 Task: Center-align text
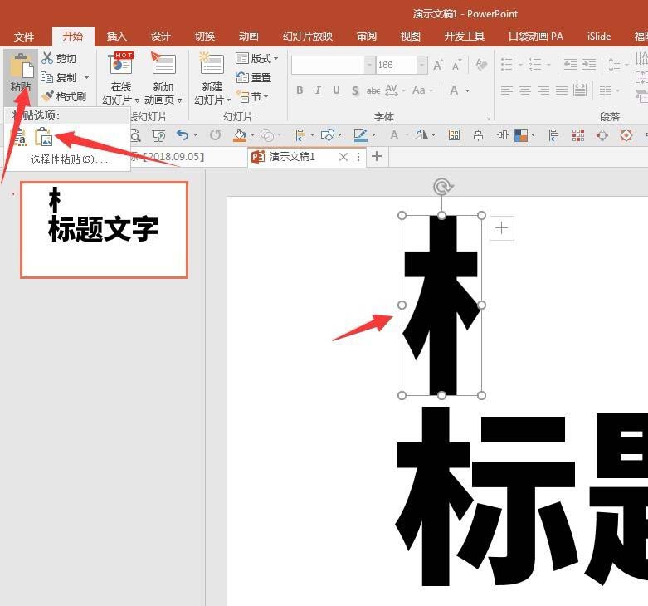click(525, 90)
